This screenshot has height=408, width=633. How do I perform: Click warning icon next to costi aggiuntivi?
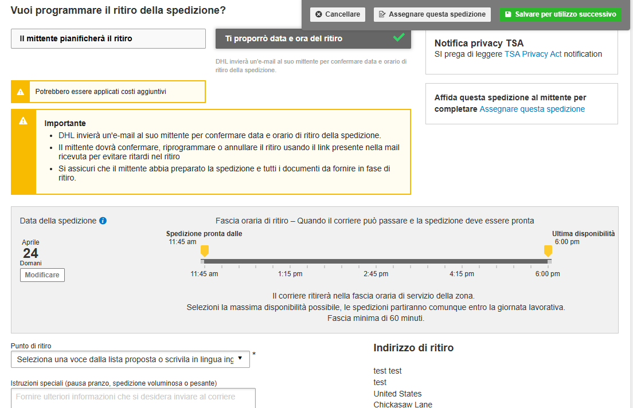coord(21,92)
